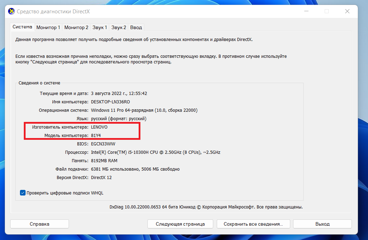368x240 pixels.
Task: Click language value русский (формат: русский)
Action: pyautogui.click(x=118, y=119)
